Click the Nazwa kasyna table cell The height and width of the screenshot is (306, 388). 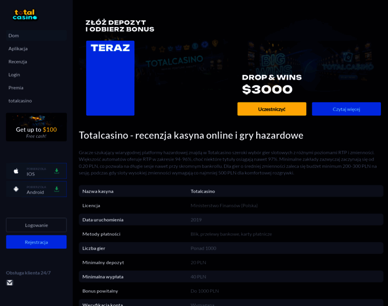click(x=98, y=191)
